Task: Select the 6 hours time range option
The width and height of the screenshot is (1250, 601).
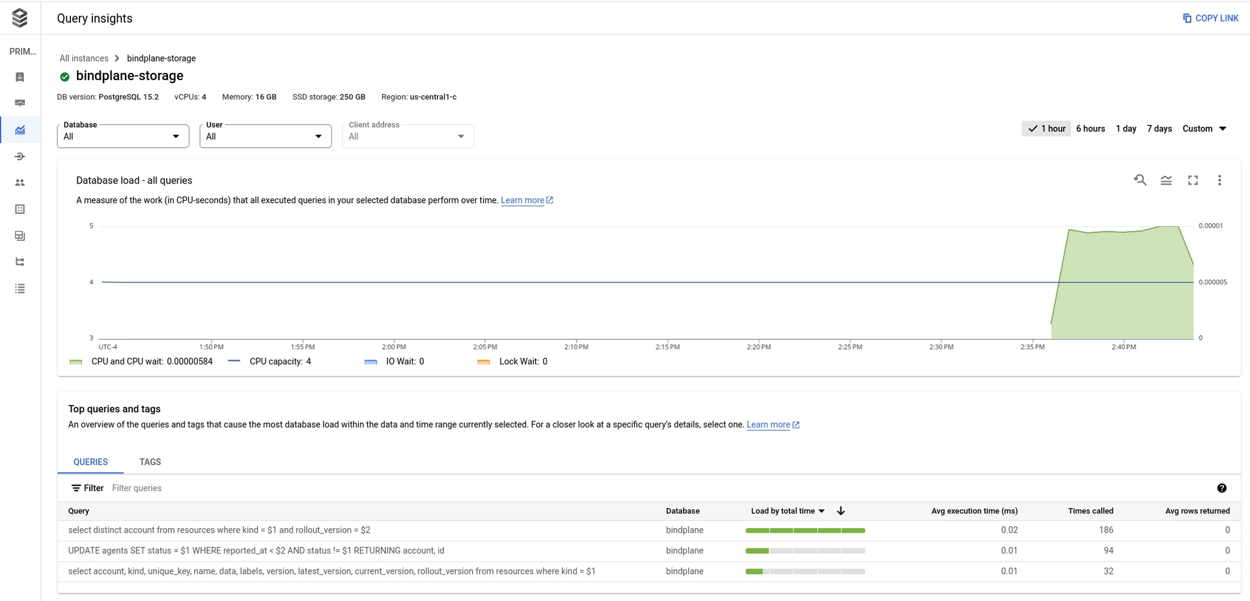Action: click(1090, 128)
